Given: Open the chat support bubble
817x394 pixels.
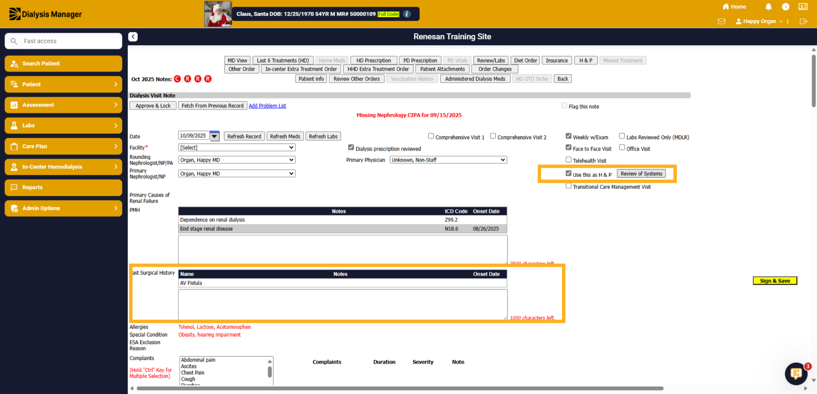Looking at the screenshot, I should click(796, 374).
